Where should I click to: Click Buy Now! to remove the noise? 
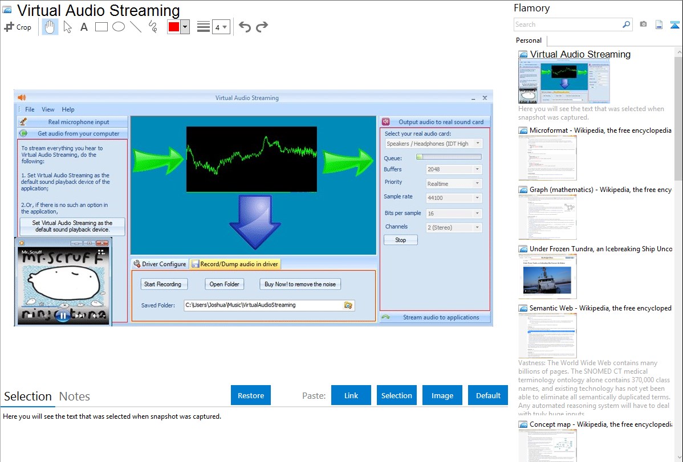point(300,284)
